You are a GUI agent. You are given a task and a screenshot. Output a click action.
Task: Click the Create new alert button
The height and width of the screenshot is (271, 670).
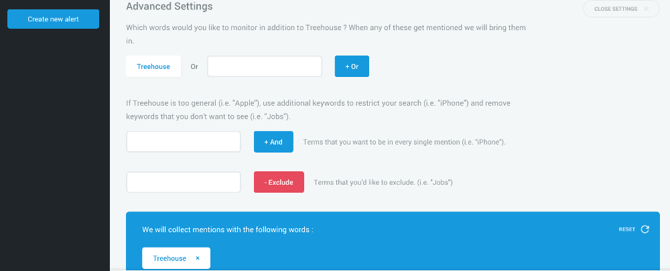pyautogui.click(x=53, y=19)
